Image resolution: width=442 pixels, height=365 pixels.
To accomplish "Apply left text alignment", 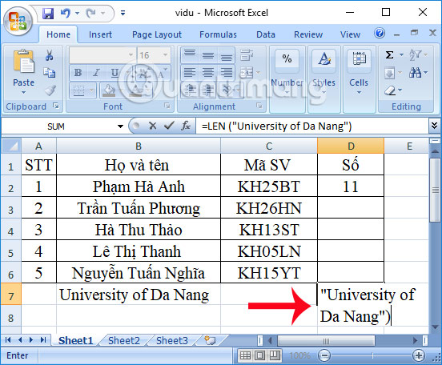I will click(190, 72).
